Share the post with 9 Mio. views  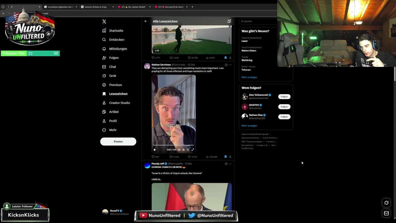tap(230, 58)
